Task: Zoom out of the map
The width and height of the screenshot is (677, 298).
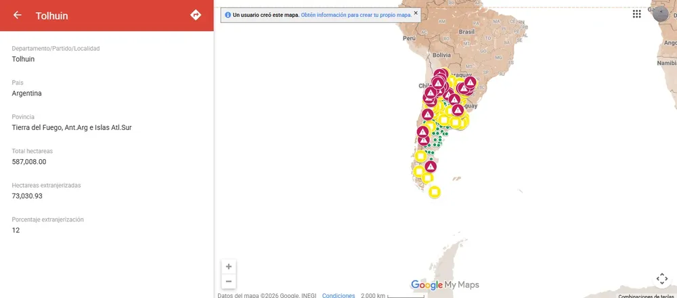Action: pyautogui.click(x=229, y=282)
